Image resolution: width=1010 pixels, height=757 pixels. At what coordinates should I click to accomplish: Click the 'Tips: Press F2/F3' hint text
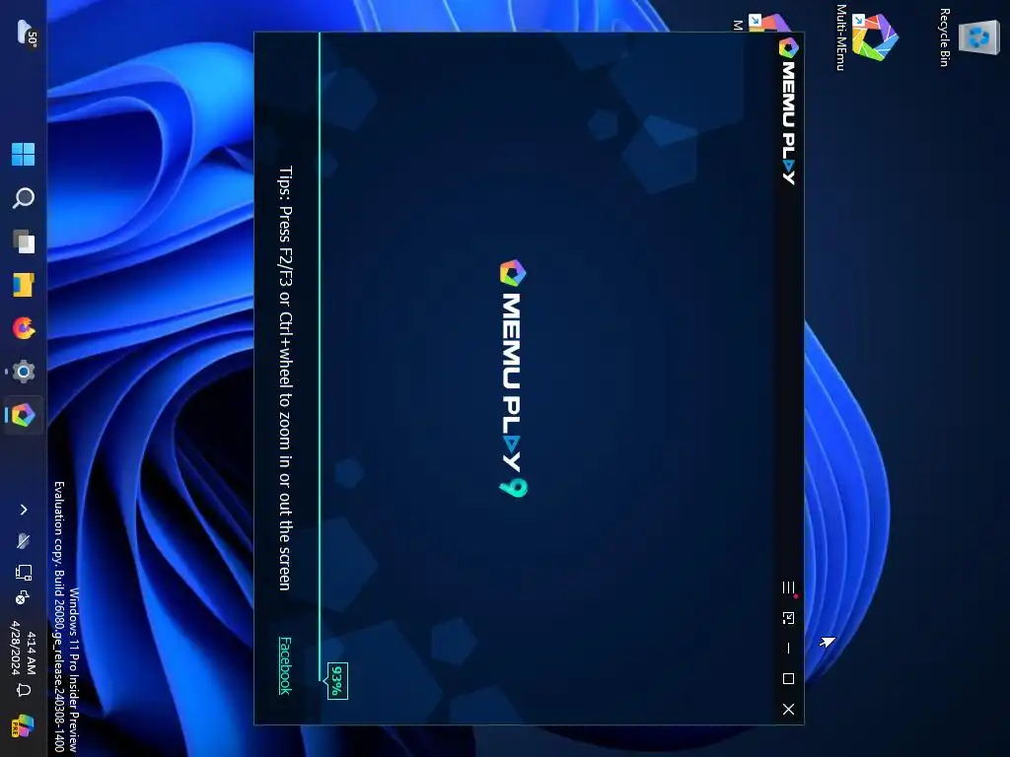285,378
